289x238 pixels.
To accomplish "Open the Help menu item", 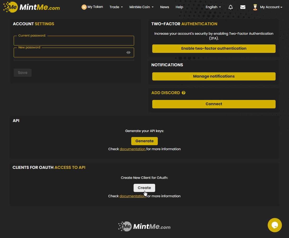I will (179, 7).
